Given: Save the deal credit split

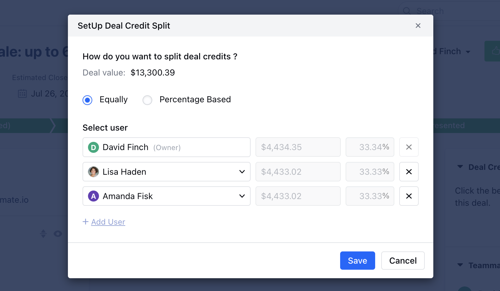Looking at the screenshot, I should pos(357,261).
